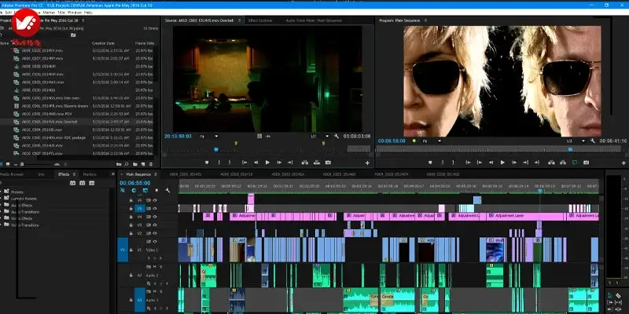
Task: Add marker to the timeline
Action: pos(156,190)
